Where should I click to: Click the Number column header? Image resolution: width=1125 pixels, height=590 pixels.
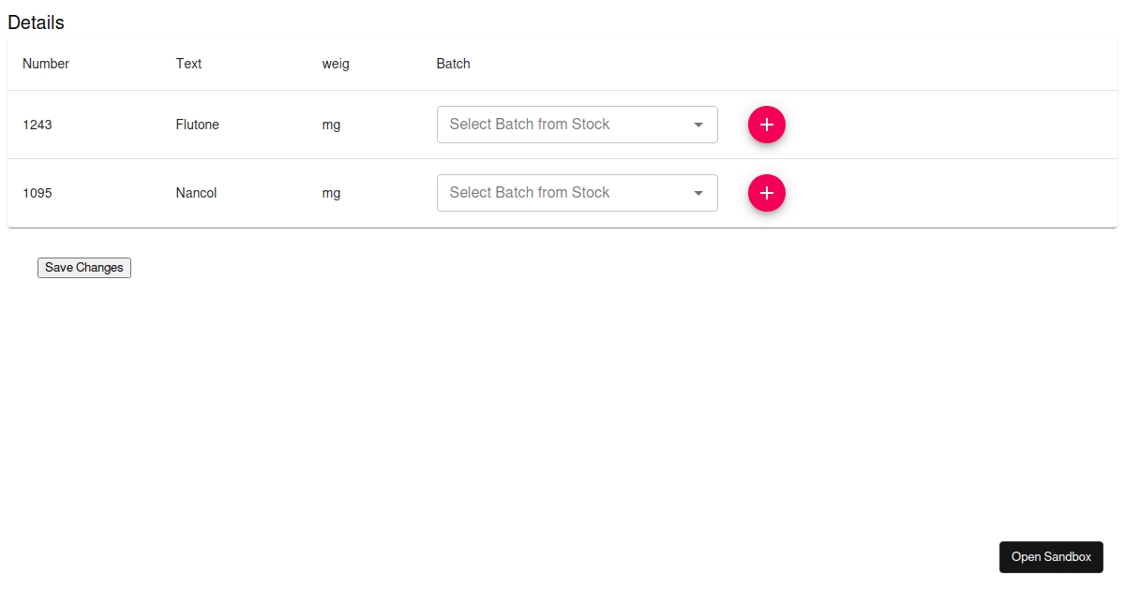pyautogui.click(x=45, y=64)
